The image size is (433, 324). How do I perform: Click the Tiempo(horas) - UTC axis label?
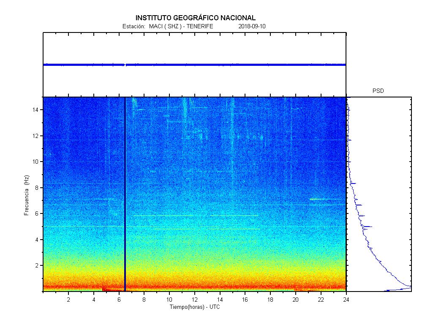coord(195,307)
